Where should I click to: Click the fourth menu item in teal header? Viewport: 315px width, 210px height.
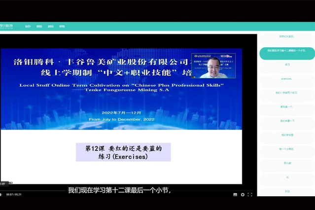[62, 26]
